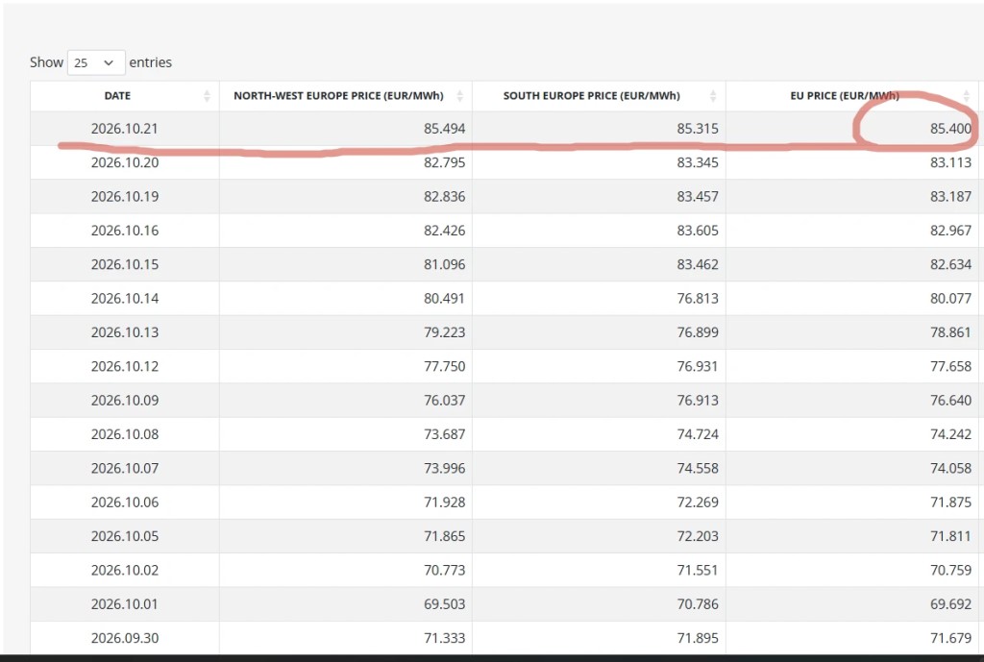Select the date cell 2026.10.13
Viewport: 984px width, 662px height.
pos(125,331)
